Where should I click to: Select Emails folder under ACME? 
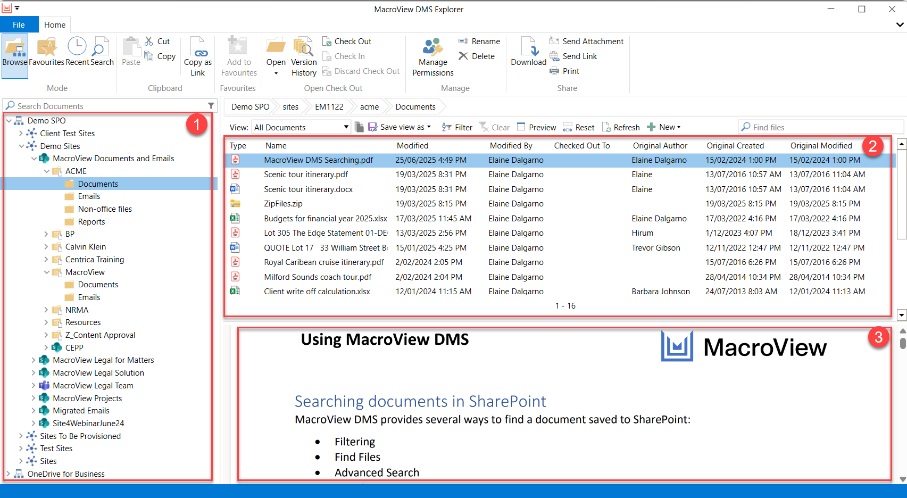[x=89, y=196]
